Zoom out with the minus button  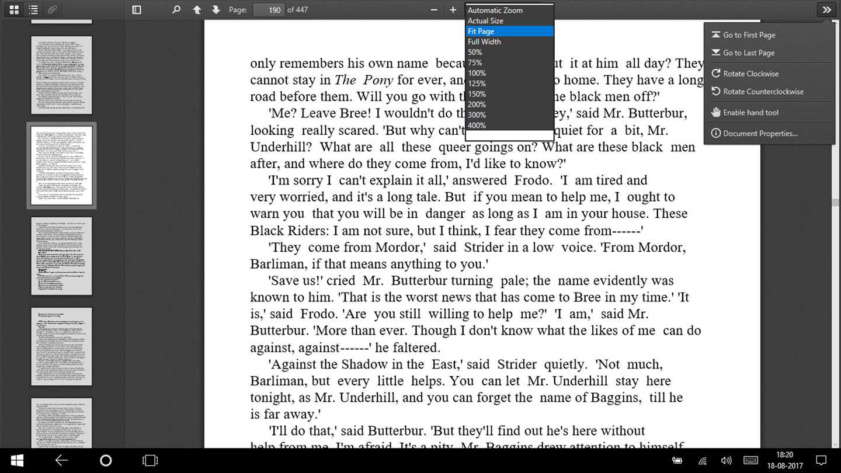pyautogui.click(x=434, y=10)
